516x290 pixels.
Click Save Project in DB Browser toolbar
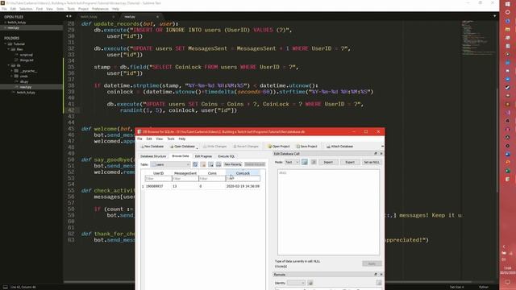tap(306, 147)
